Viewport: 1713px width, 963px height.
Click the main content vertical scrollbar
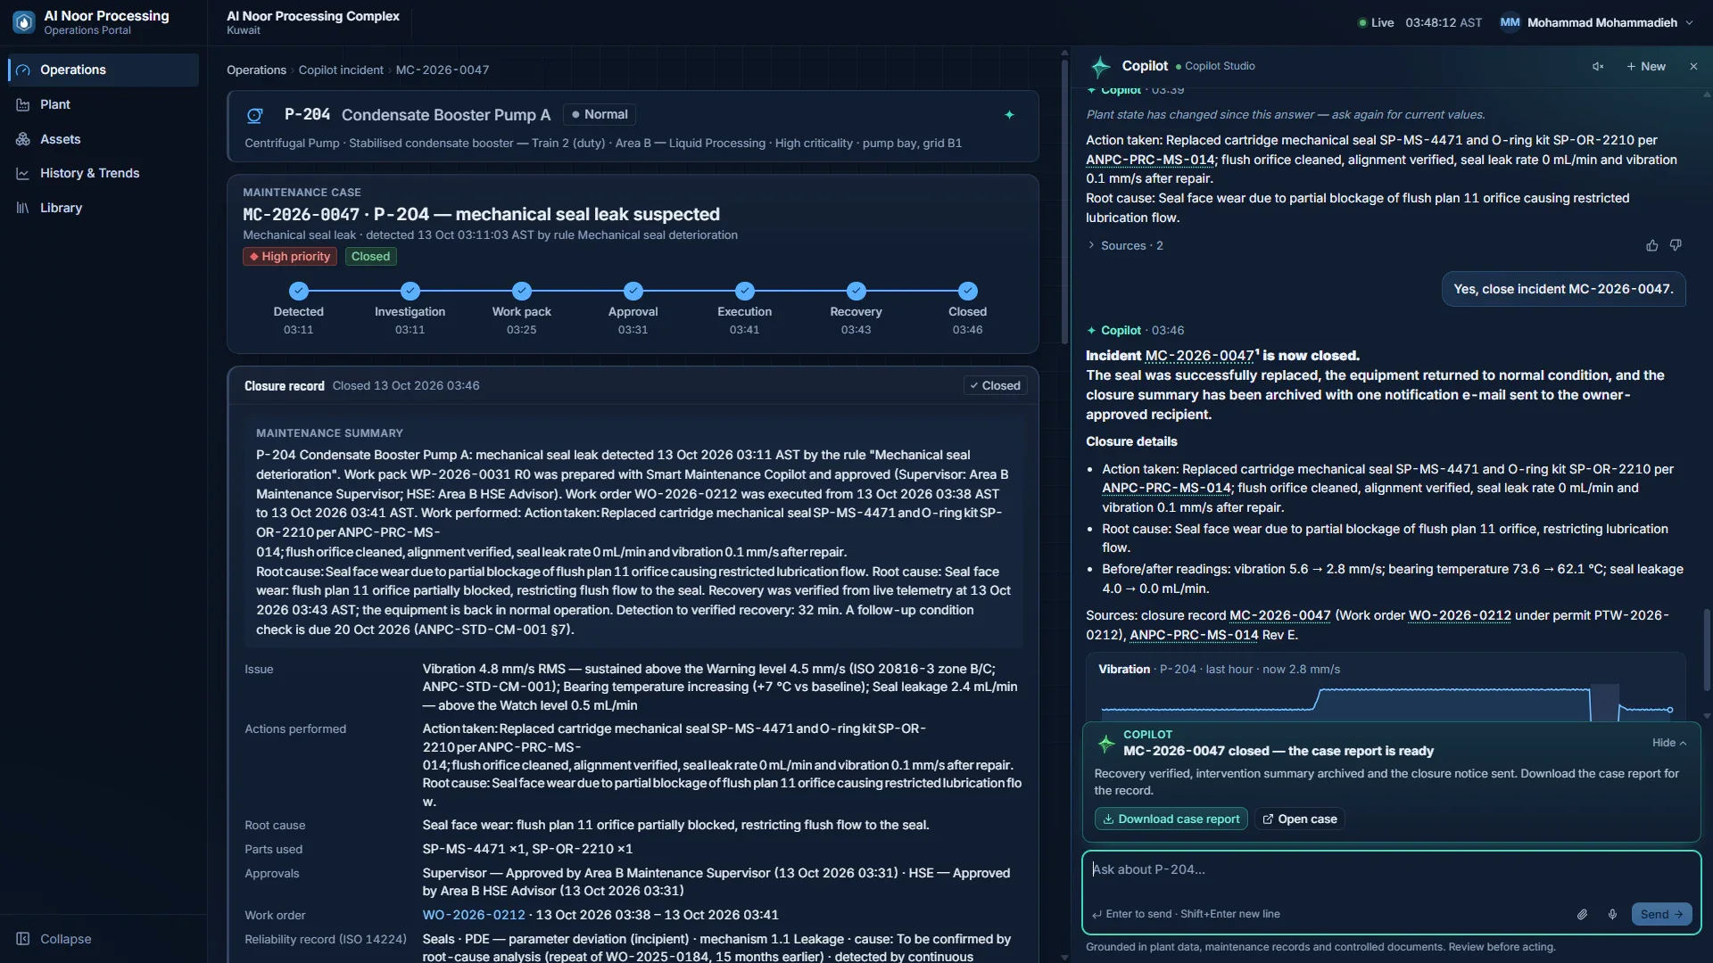pyautogui.click(x=1063, y=201)
